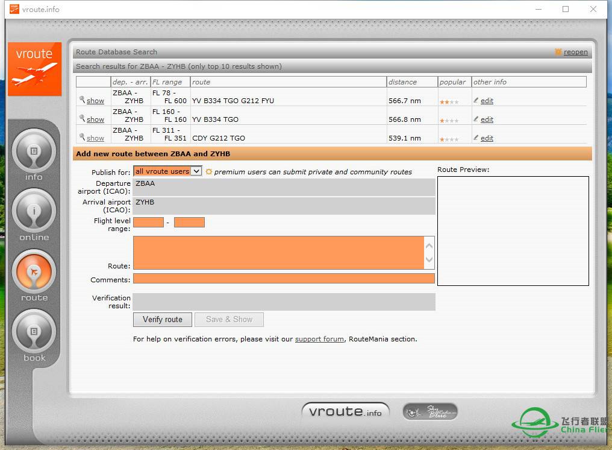Open the Publish for dropdown
Image resolution: width=612 pixels, height=450 pixels.
(167, 171)
